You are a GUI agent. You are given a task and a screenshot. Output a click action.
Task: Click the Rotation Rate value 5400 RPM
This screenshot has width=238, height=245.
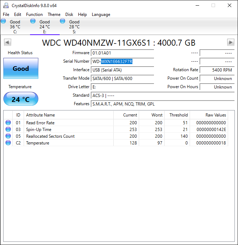(217, 70)
